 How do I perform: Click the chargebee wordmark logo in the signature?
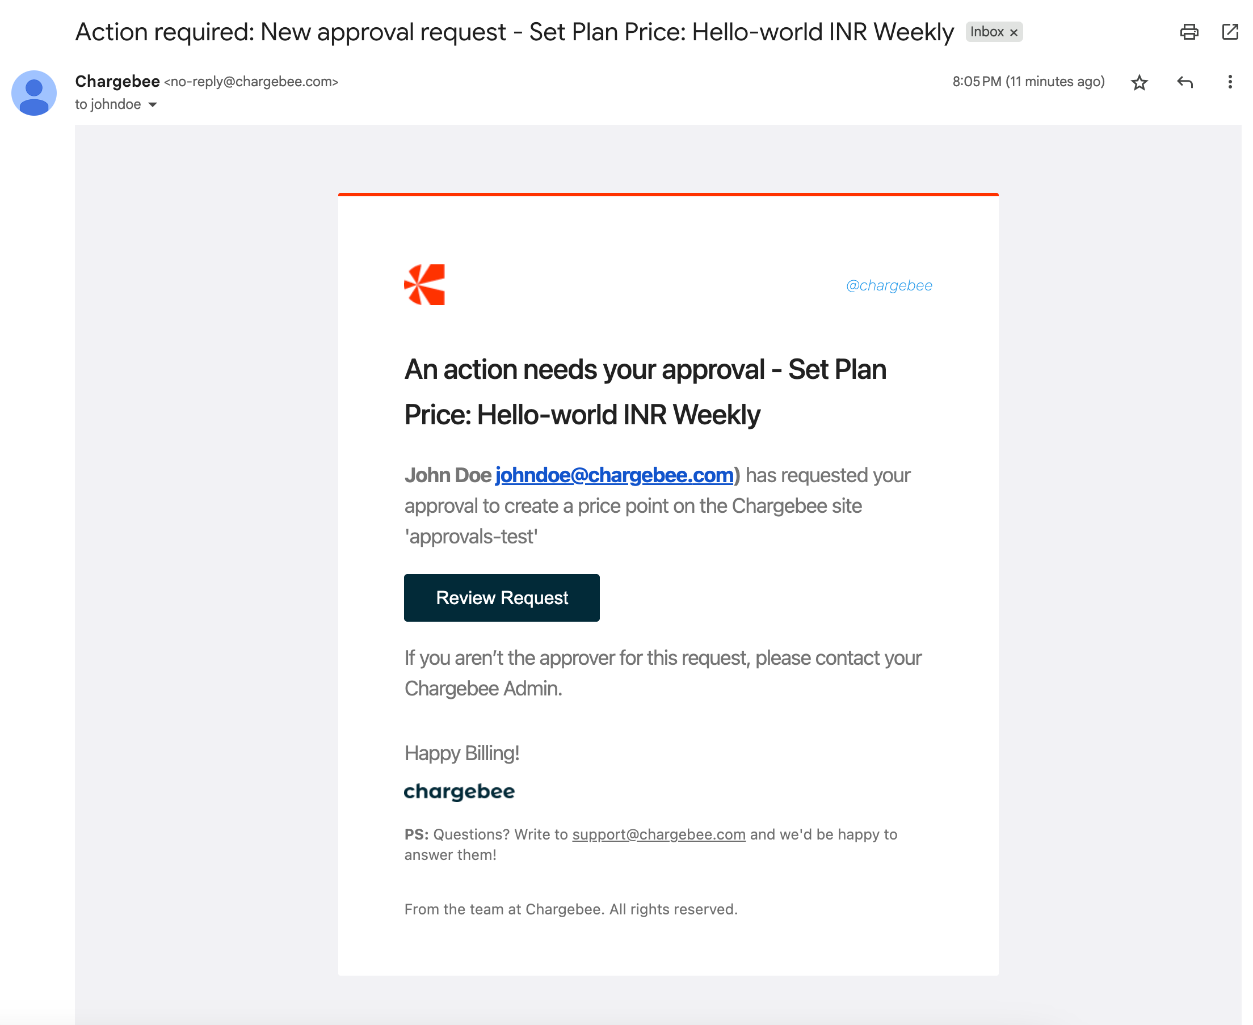pyautogui.click(x=459, y=791)
